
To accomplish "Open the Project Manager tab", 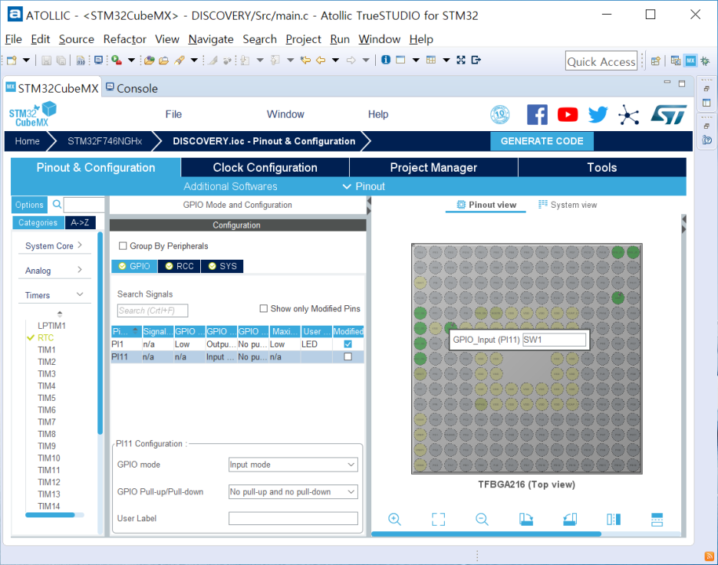I will pyautogui.click(x=433, y=167).
